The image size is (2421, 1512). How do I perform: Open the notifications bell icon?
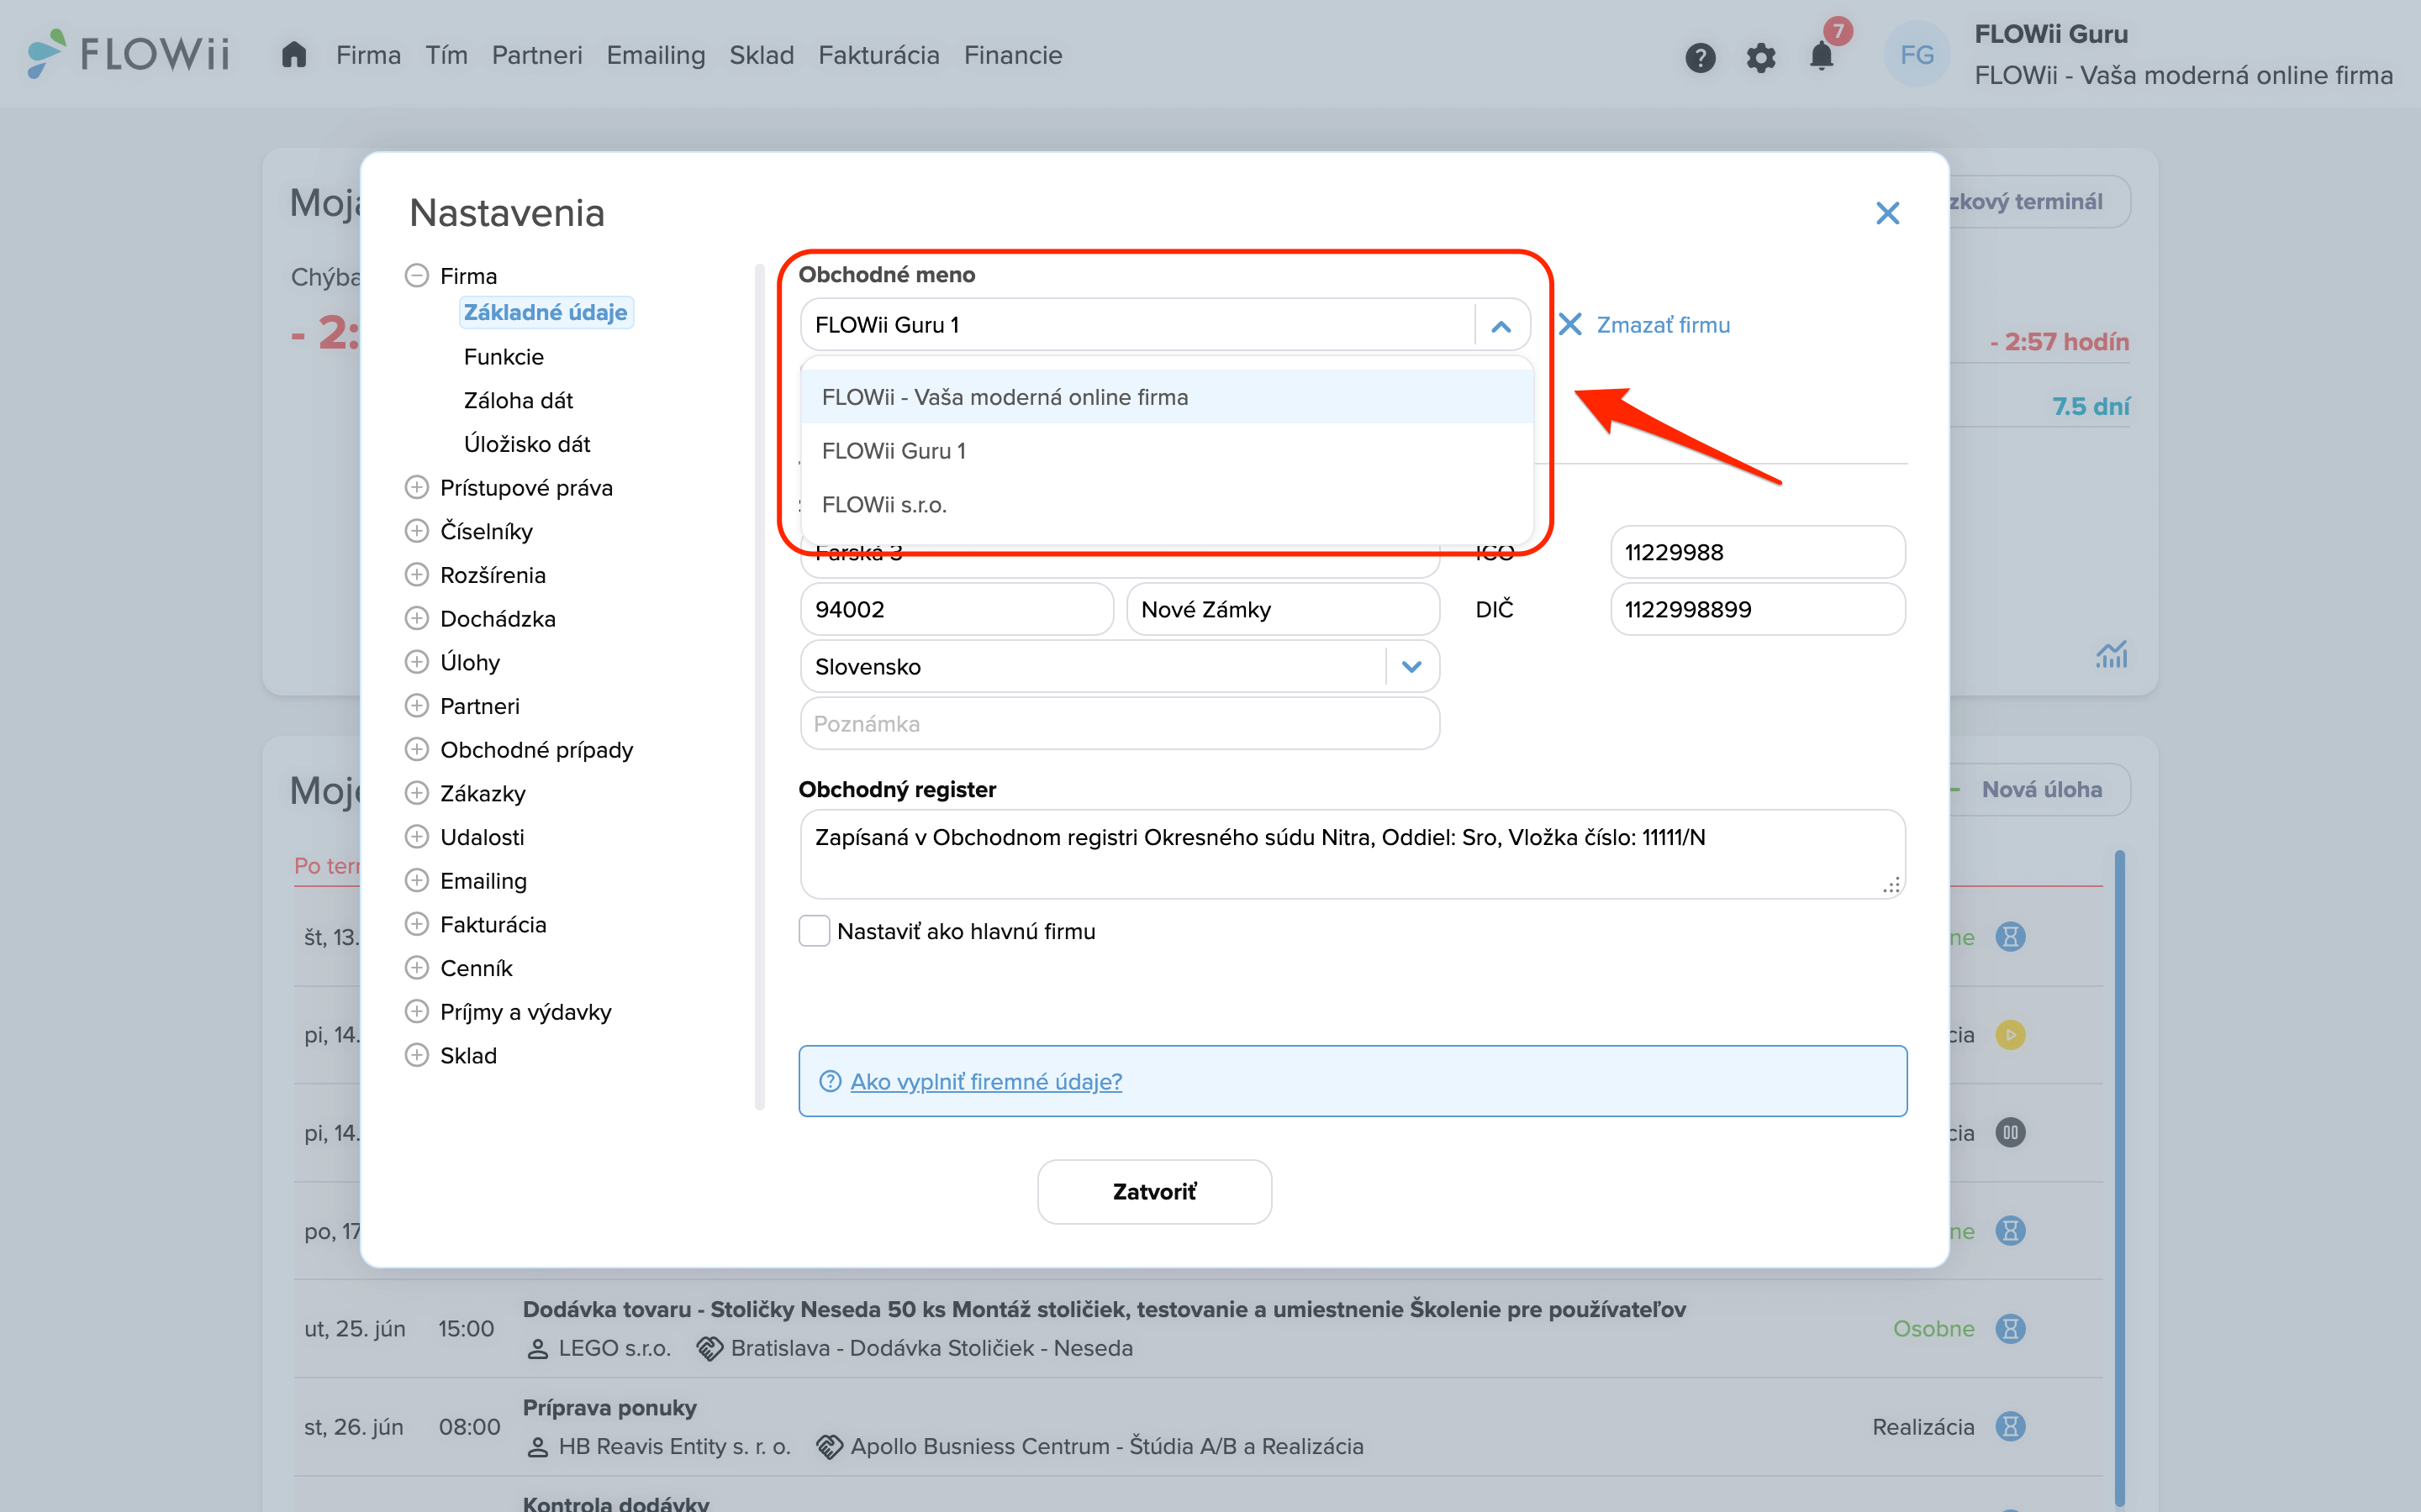click(1822, 57)
